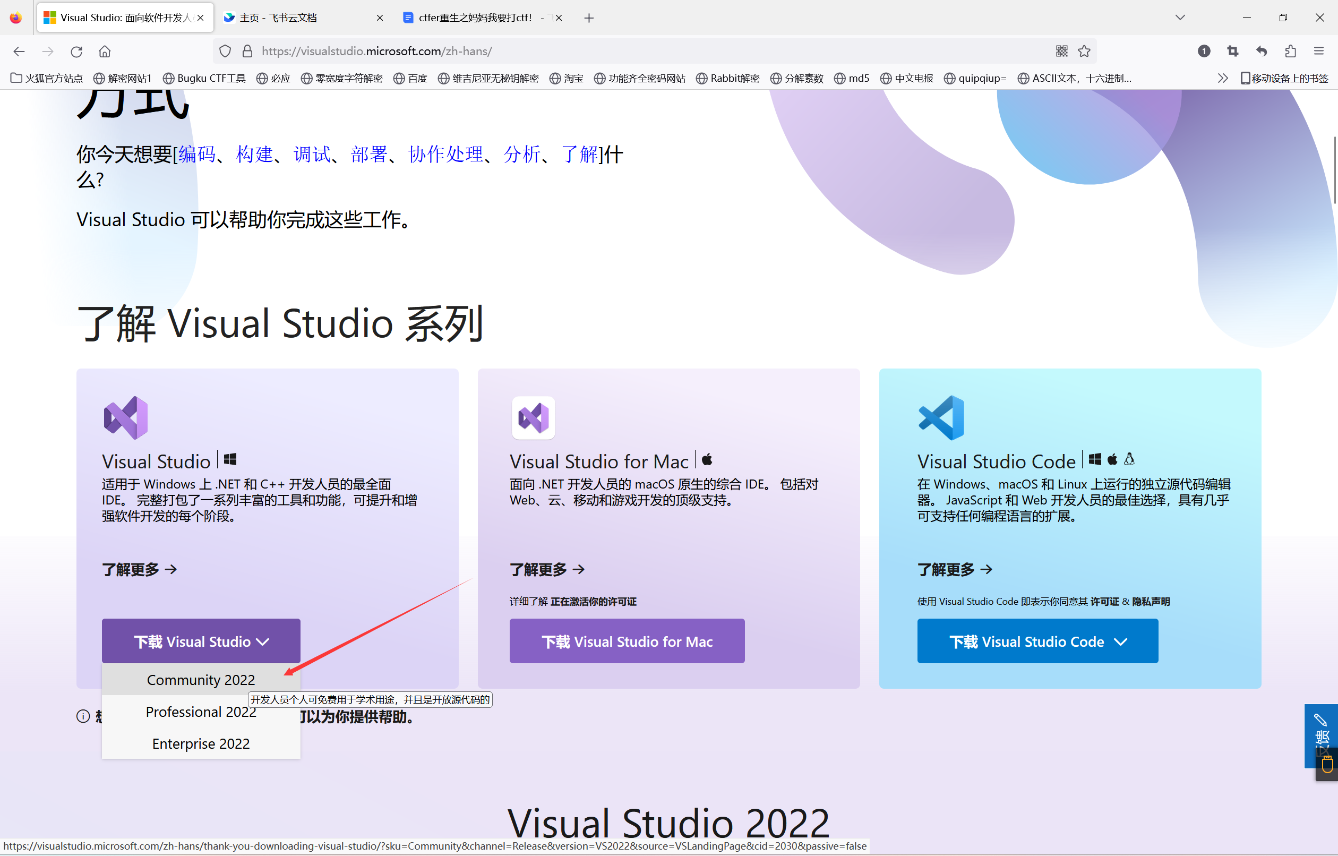Click the 协作处理 link
The width and height of the screenshot is (1338, 856).
pos(445,155)
